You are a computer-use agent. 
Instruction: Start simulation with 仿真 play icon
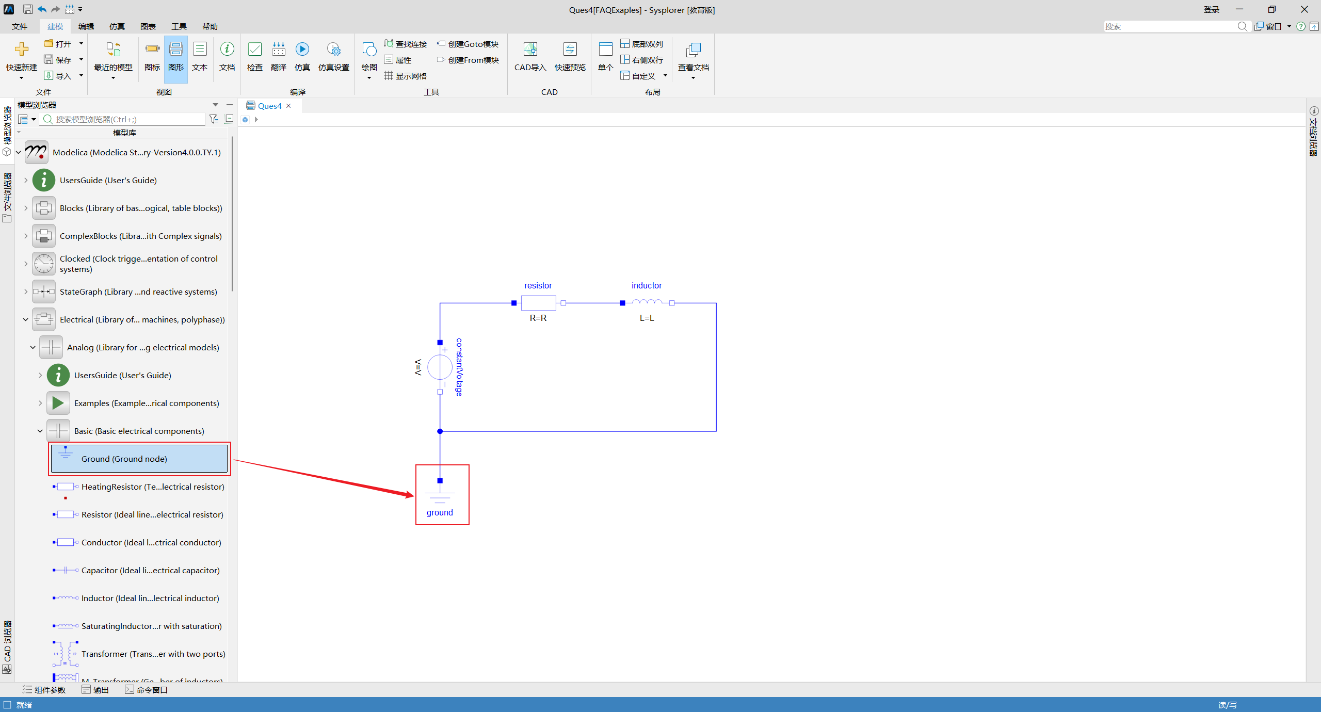(302, 50)
